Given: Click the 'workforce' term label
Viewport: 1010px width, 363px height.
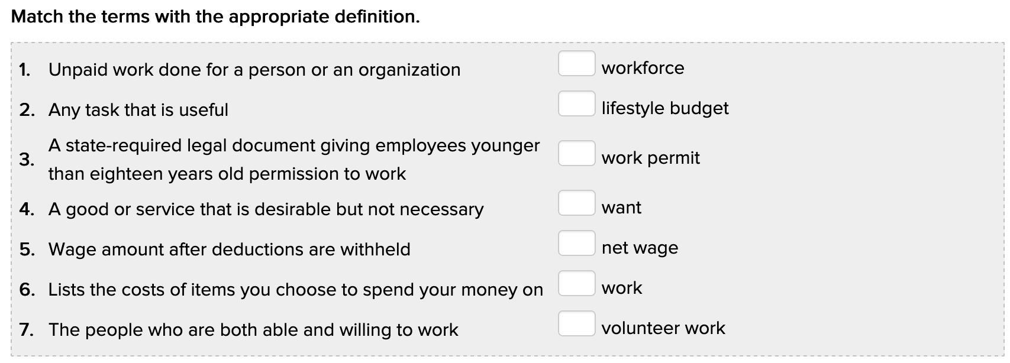Looking at the screenshot, I should [643, 68].
